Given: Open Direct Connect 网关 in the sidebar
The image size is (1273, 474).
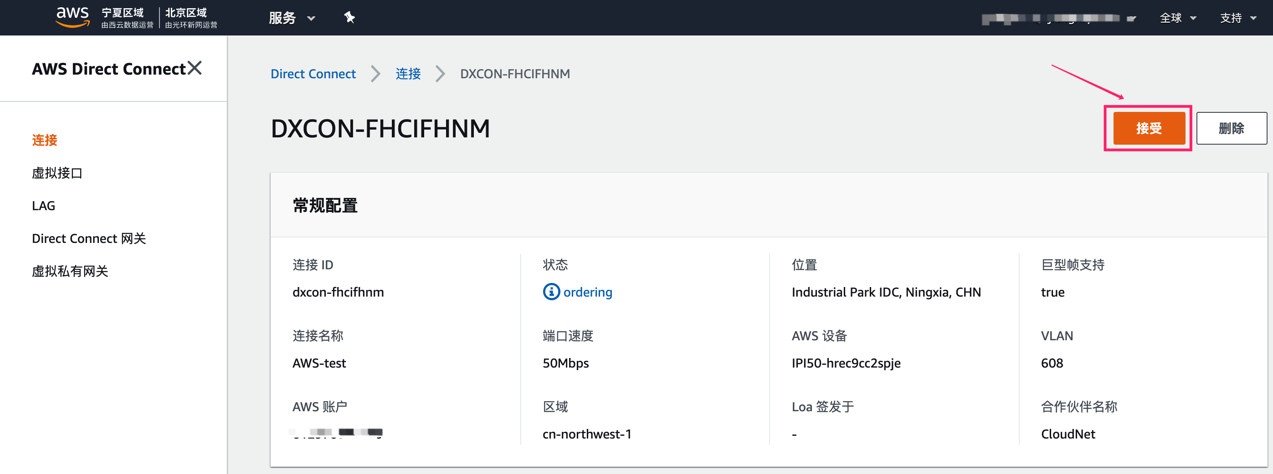Looking at the screenshot, I should [89, 239].
